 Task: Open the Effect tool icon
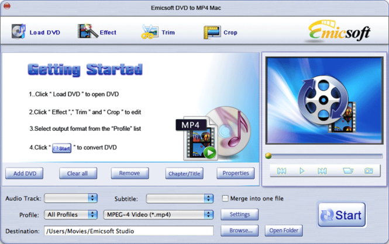click(x=88, y=31)
